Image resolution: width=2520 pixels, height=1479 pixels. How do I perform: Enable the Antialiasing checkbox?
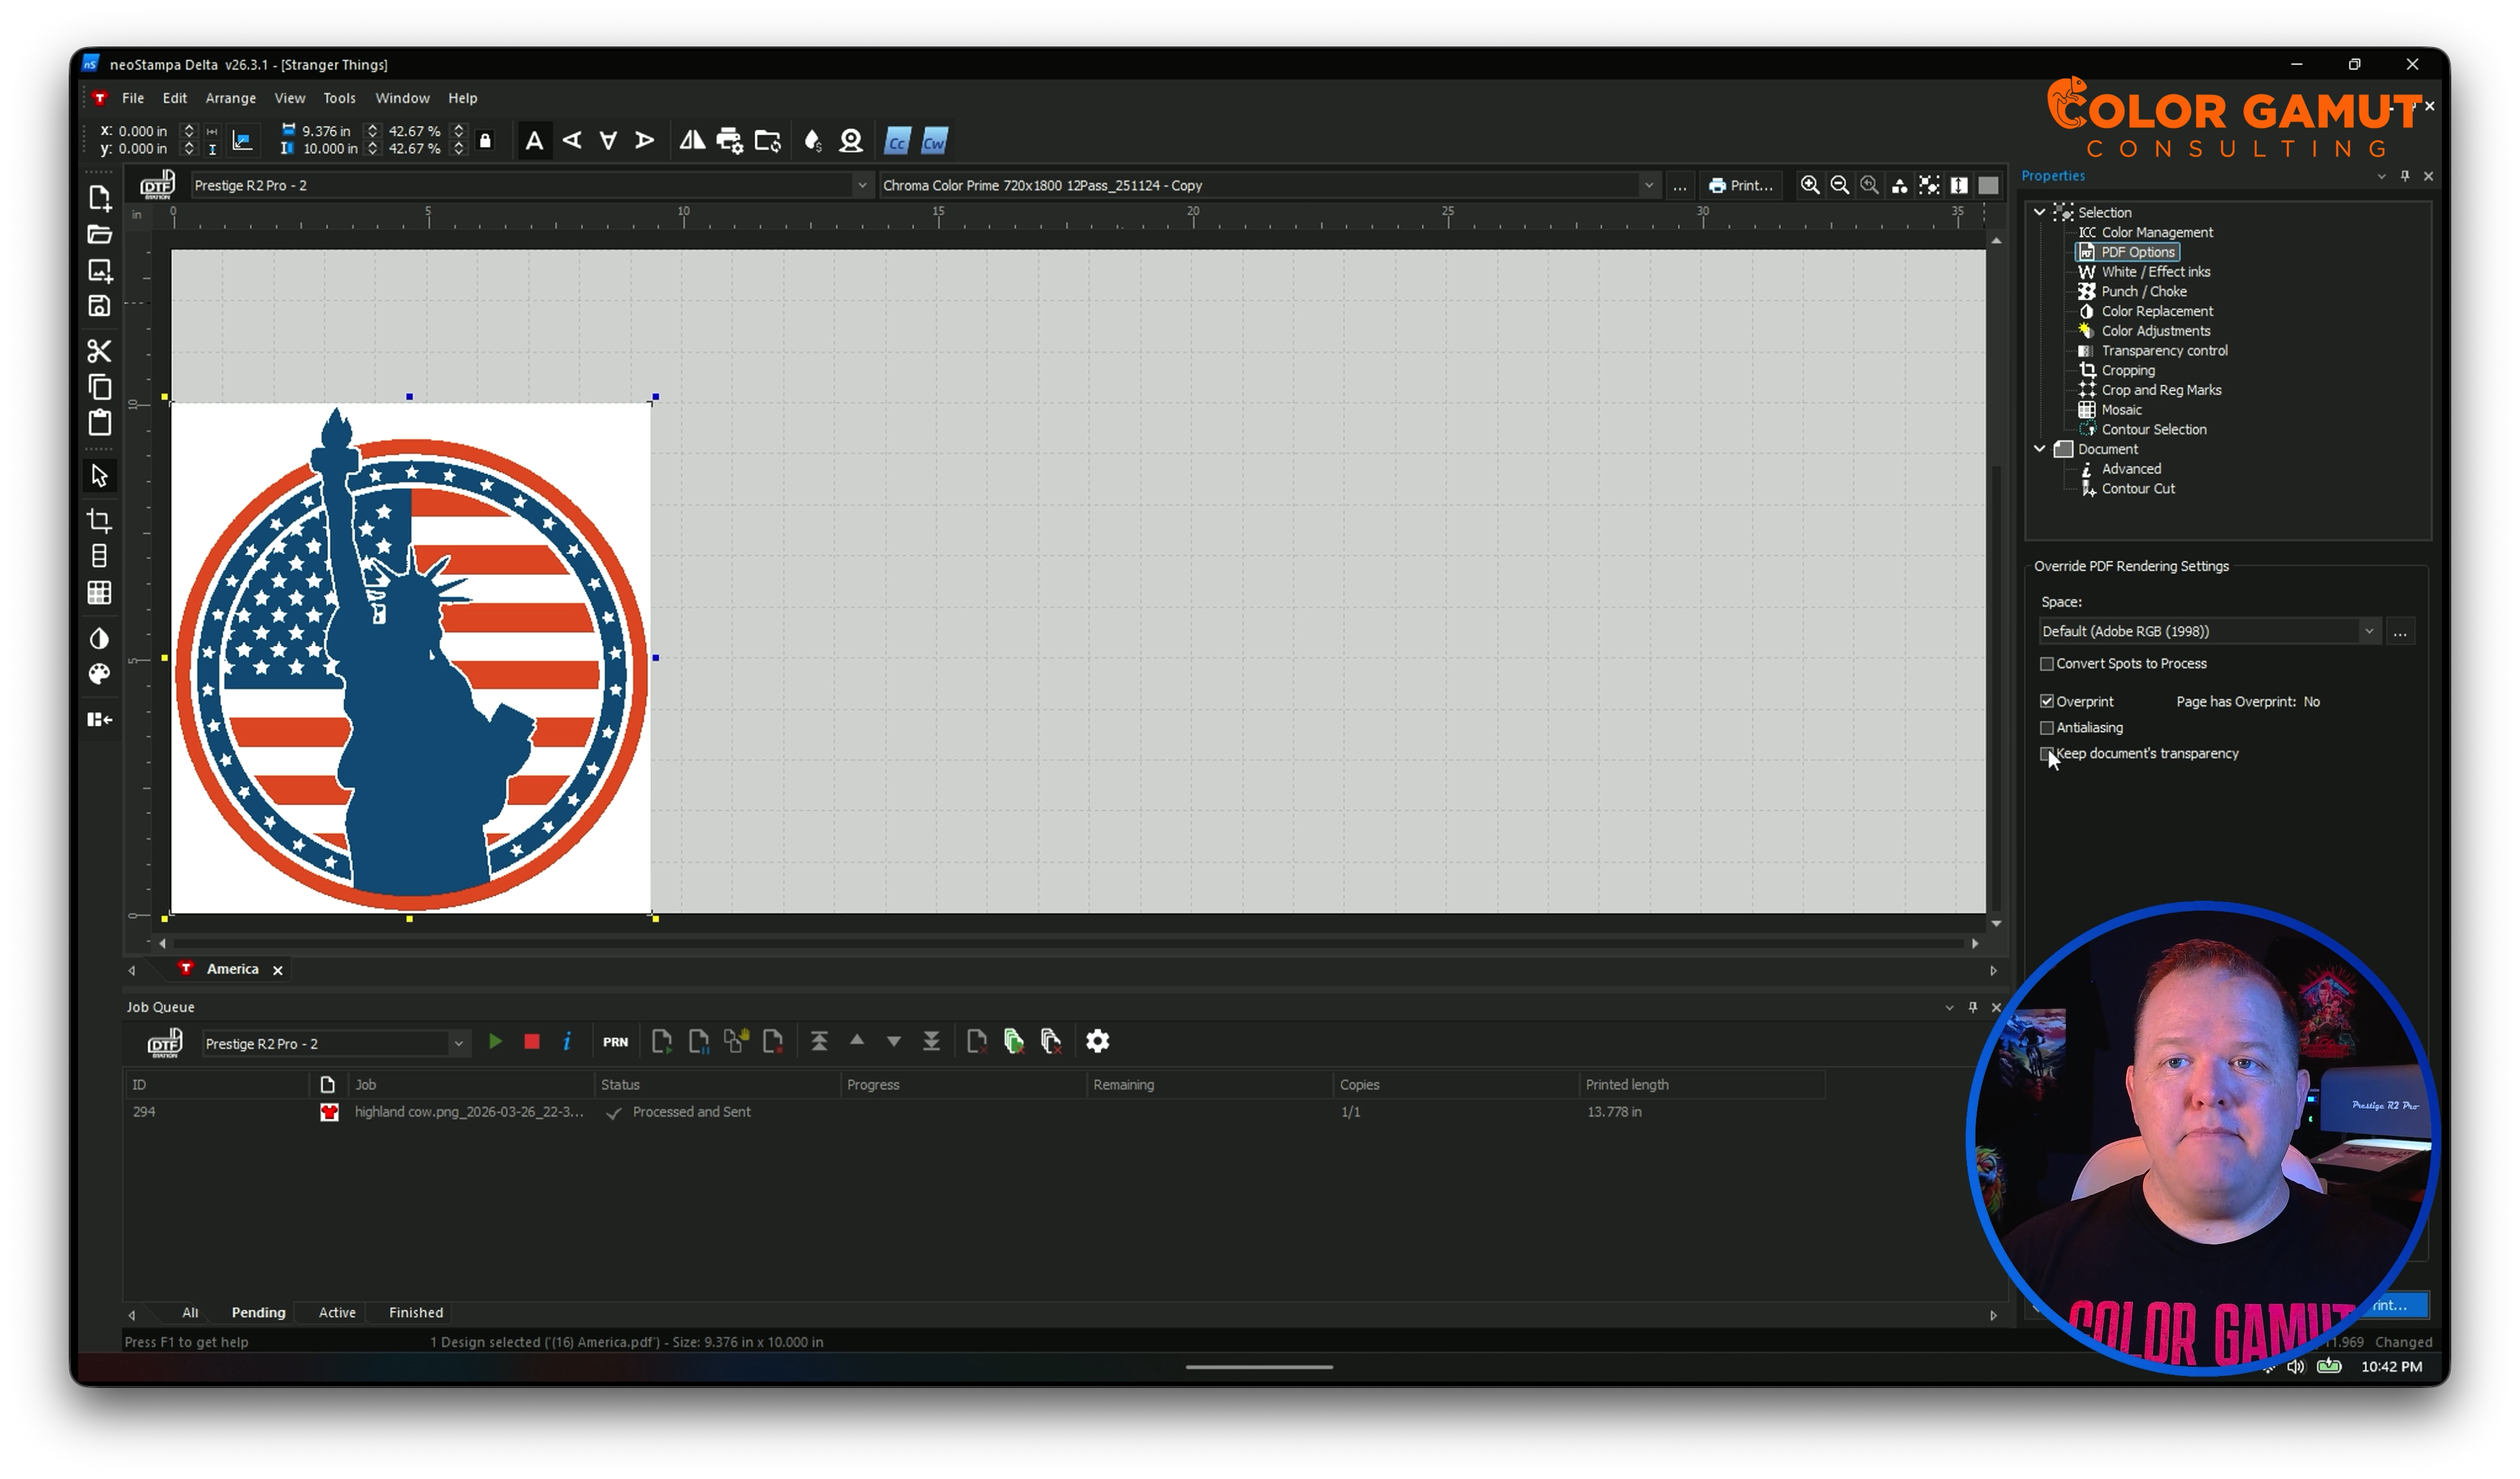click(2047, 728)
